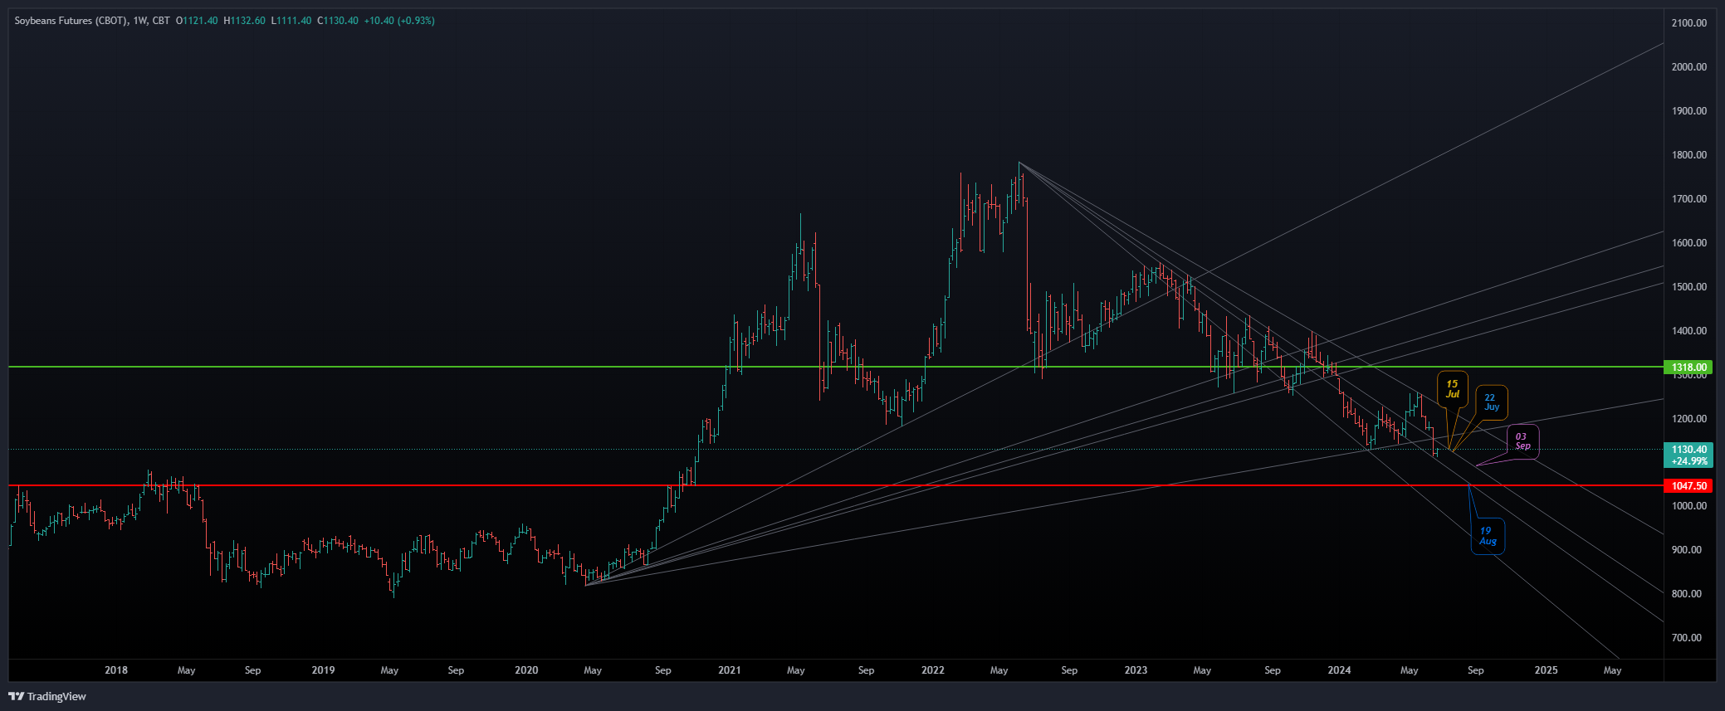Select the high value H1132.60
This screenshot has height=711, width=1725.
pos(245,21)
